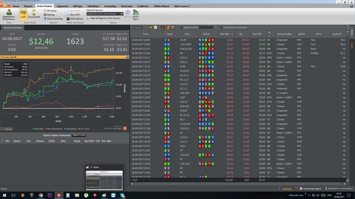Screen dimensions: 355x199
Task: Select the Cash game mode icon
Action: pos(23,15)
